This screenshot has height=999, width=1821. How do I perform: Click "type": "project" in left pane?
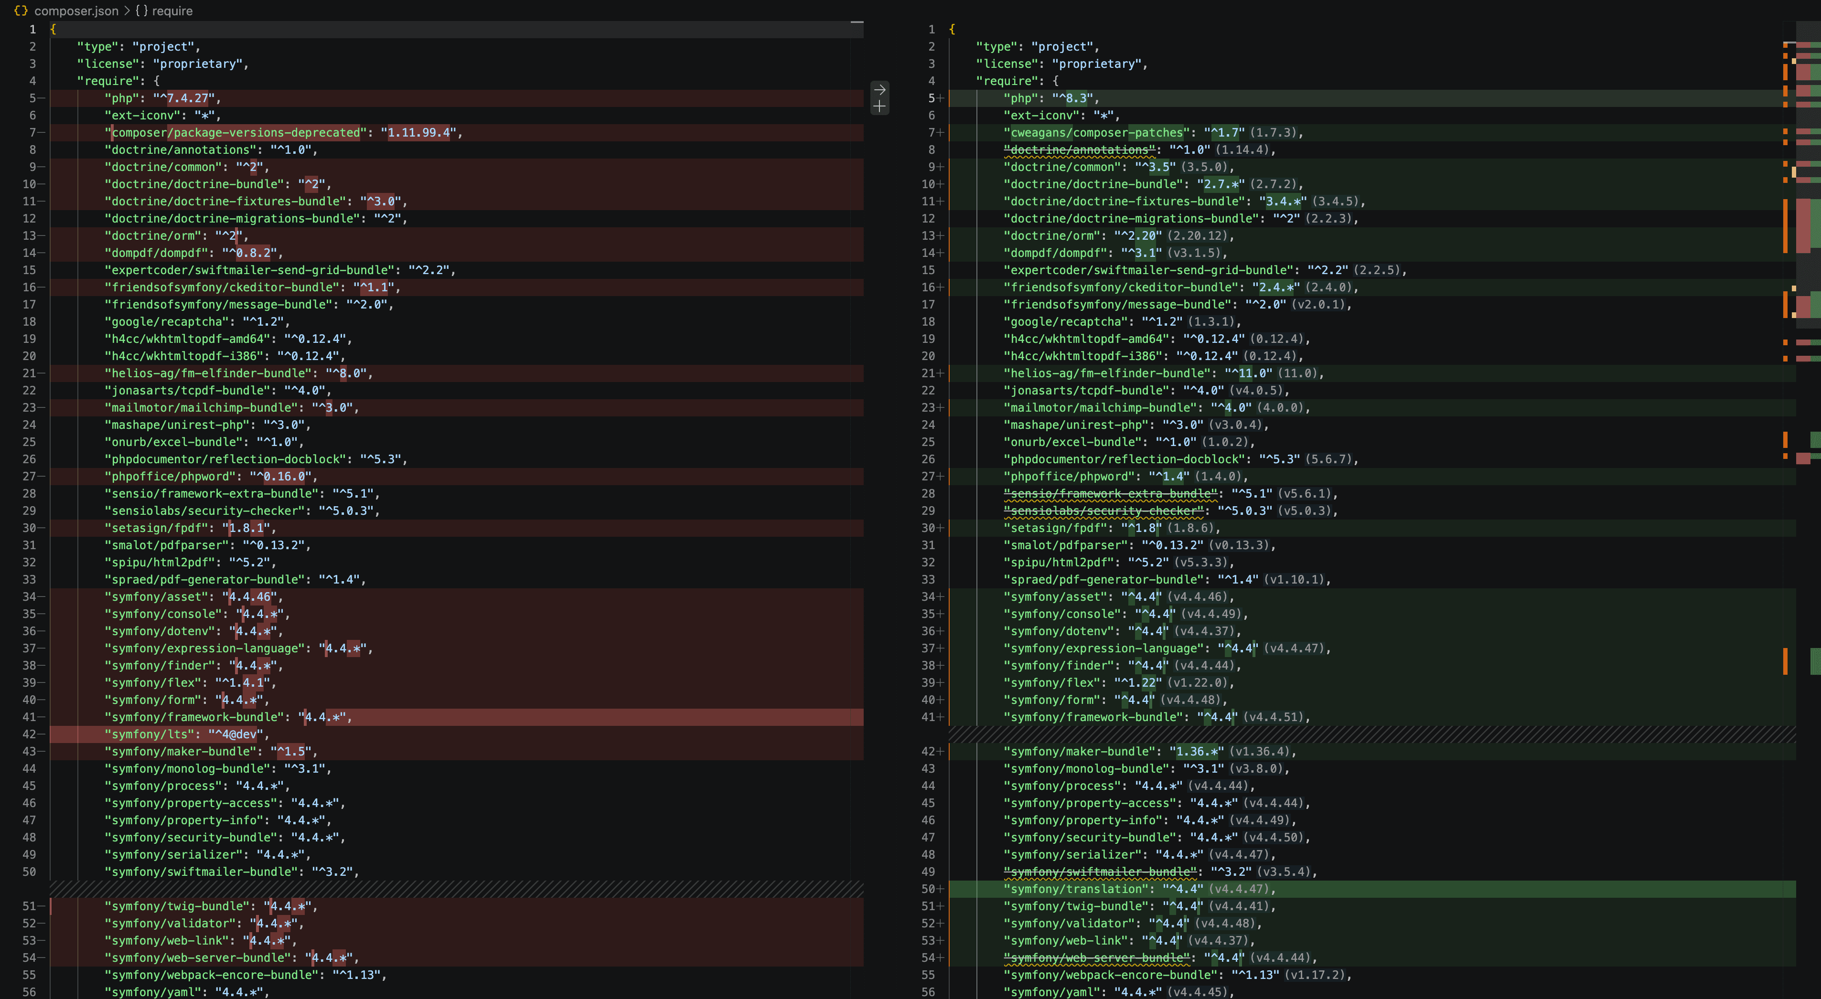pyautogui.click(x=135, y=47)
